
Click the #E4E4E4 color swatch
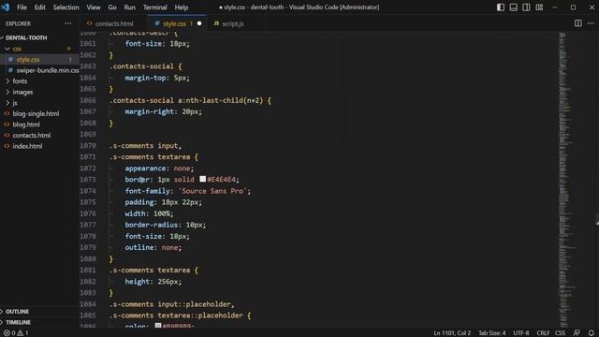click(202, 179)
